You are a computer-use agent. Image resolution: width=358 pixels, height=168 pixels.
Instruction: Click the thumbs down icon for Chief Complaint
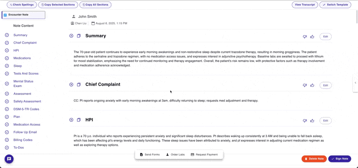tap(305, 85)
